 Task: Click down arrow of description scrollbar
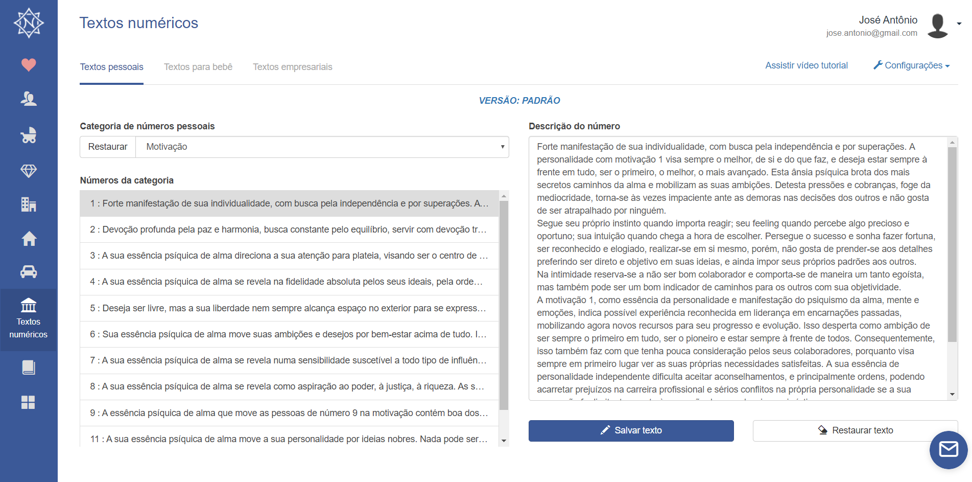[x=952, y=394]
